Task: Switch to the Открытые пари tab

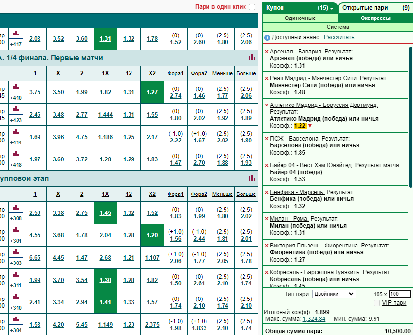Action: click(x=375, y=8)
